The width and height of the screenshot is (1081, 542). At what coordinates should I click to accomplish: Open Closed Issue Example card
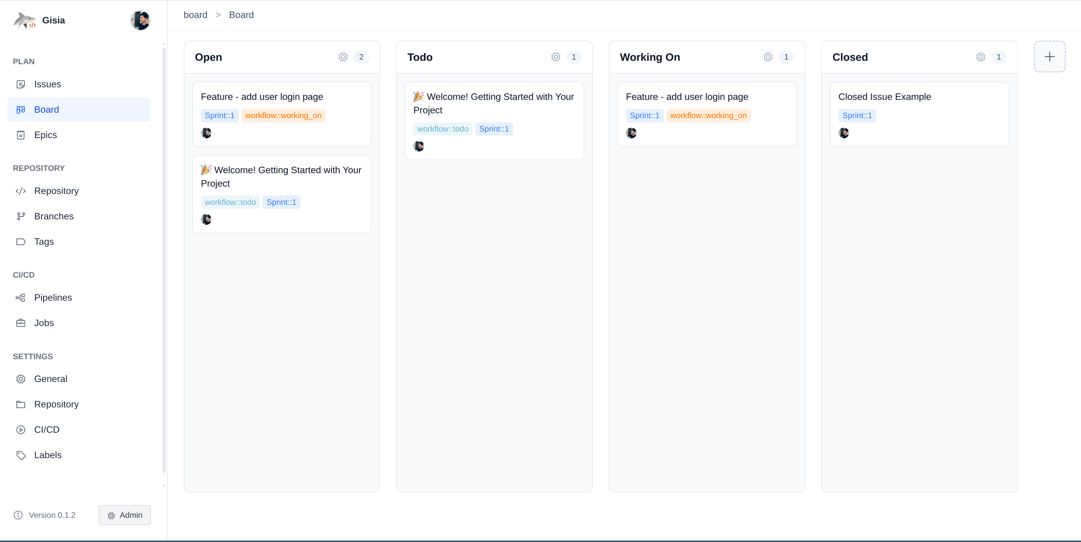click(x=884, y=97)
